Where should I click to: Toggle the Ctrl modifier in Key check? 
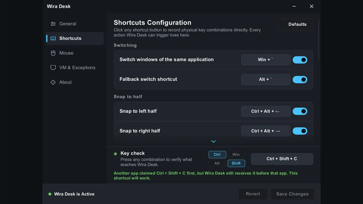point(217,154)
